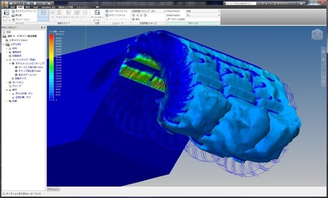328x198 pixels.
Task: Click the ViewCube in the viewport corner
Action: click(x=317, y=34)
